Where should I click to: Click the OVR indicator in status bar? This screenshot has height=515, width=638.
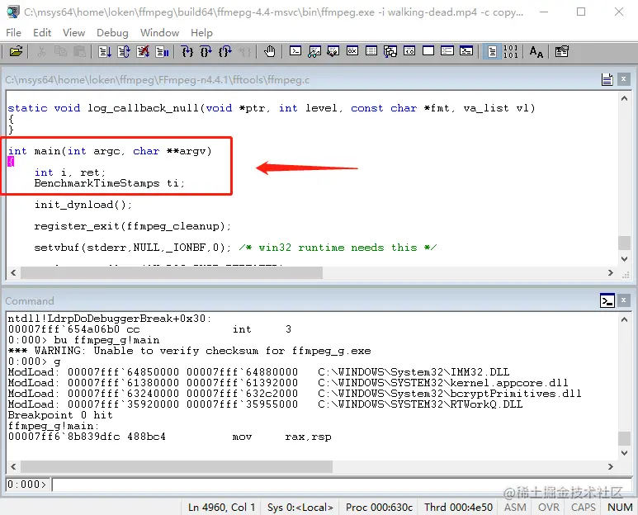tap(549, 508)
